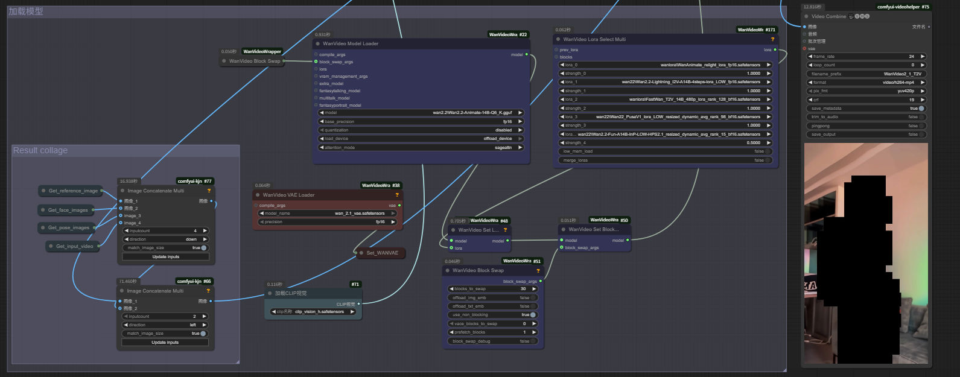This screenshot has width=960, height=377.
Task: Open the attention_mode sageattn dropdown
Action: (x=421, y=147)
